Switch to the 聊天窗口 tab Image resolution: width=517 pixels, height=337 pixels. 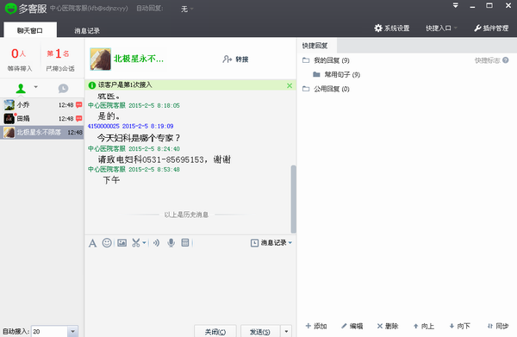(x=30, y=30)
